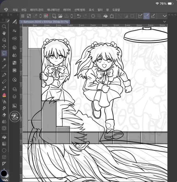Click the Redo arrow

click(85, 16)
